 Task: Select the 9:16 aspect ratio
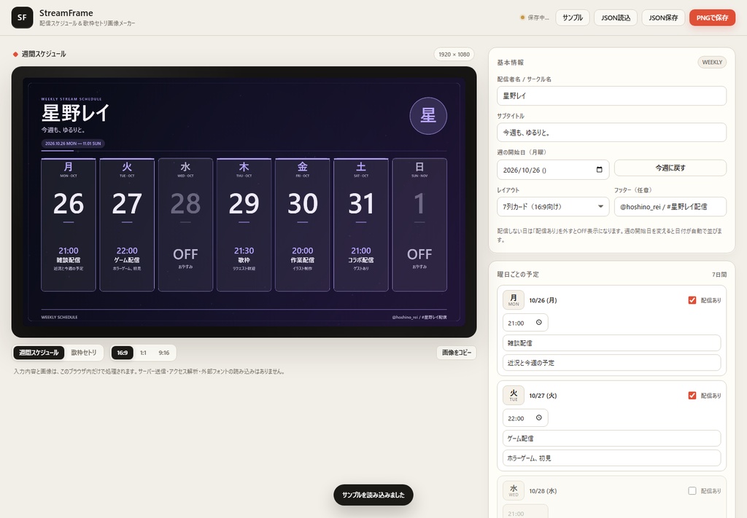click(164, 353)
